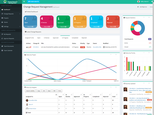154x115 pixels.
Task: Open CR-2016-4 Coauthoring in recently updated
Action: 140,90
